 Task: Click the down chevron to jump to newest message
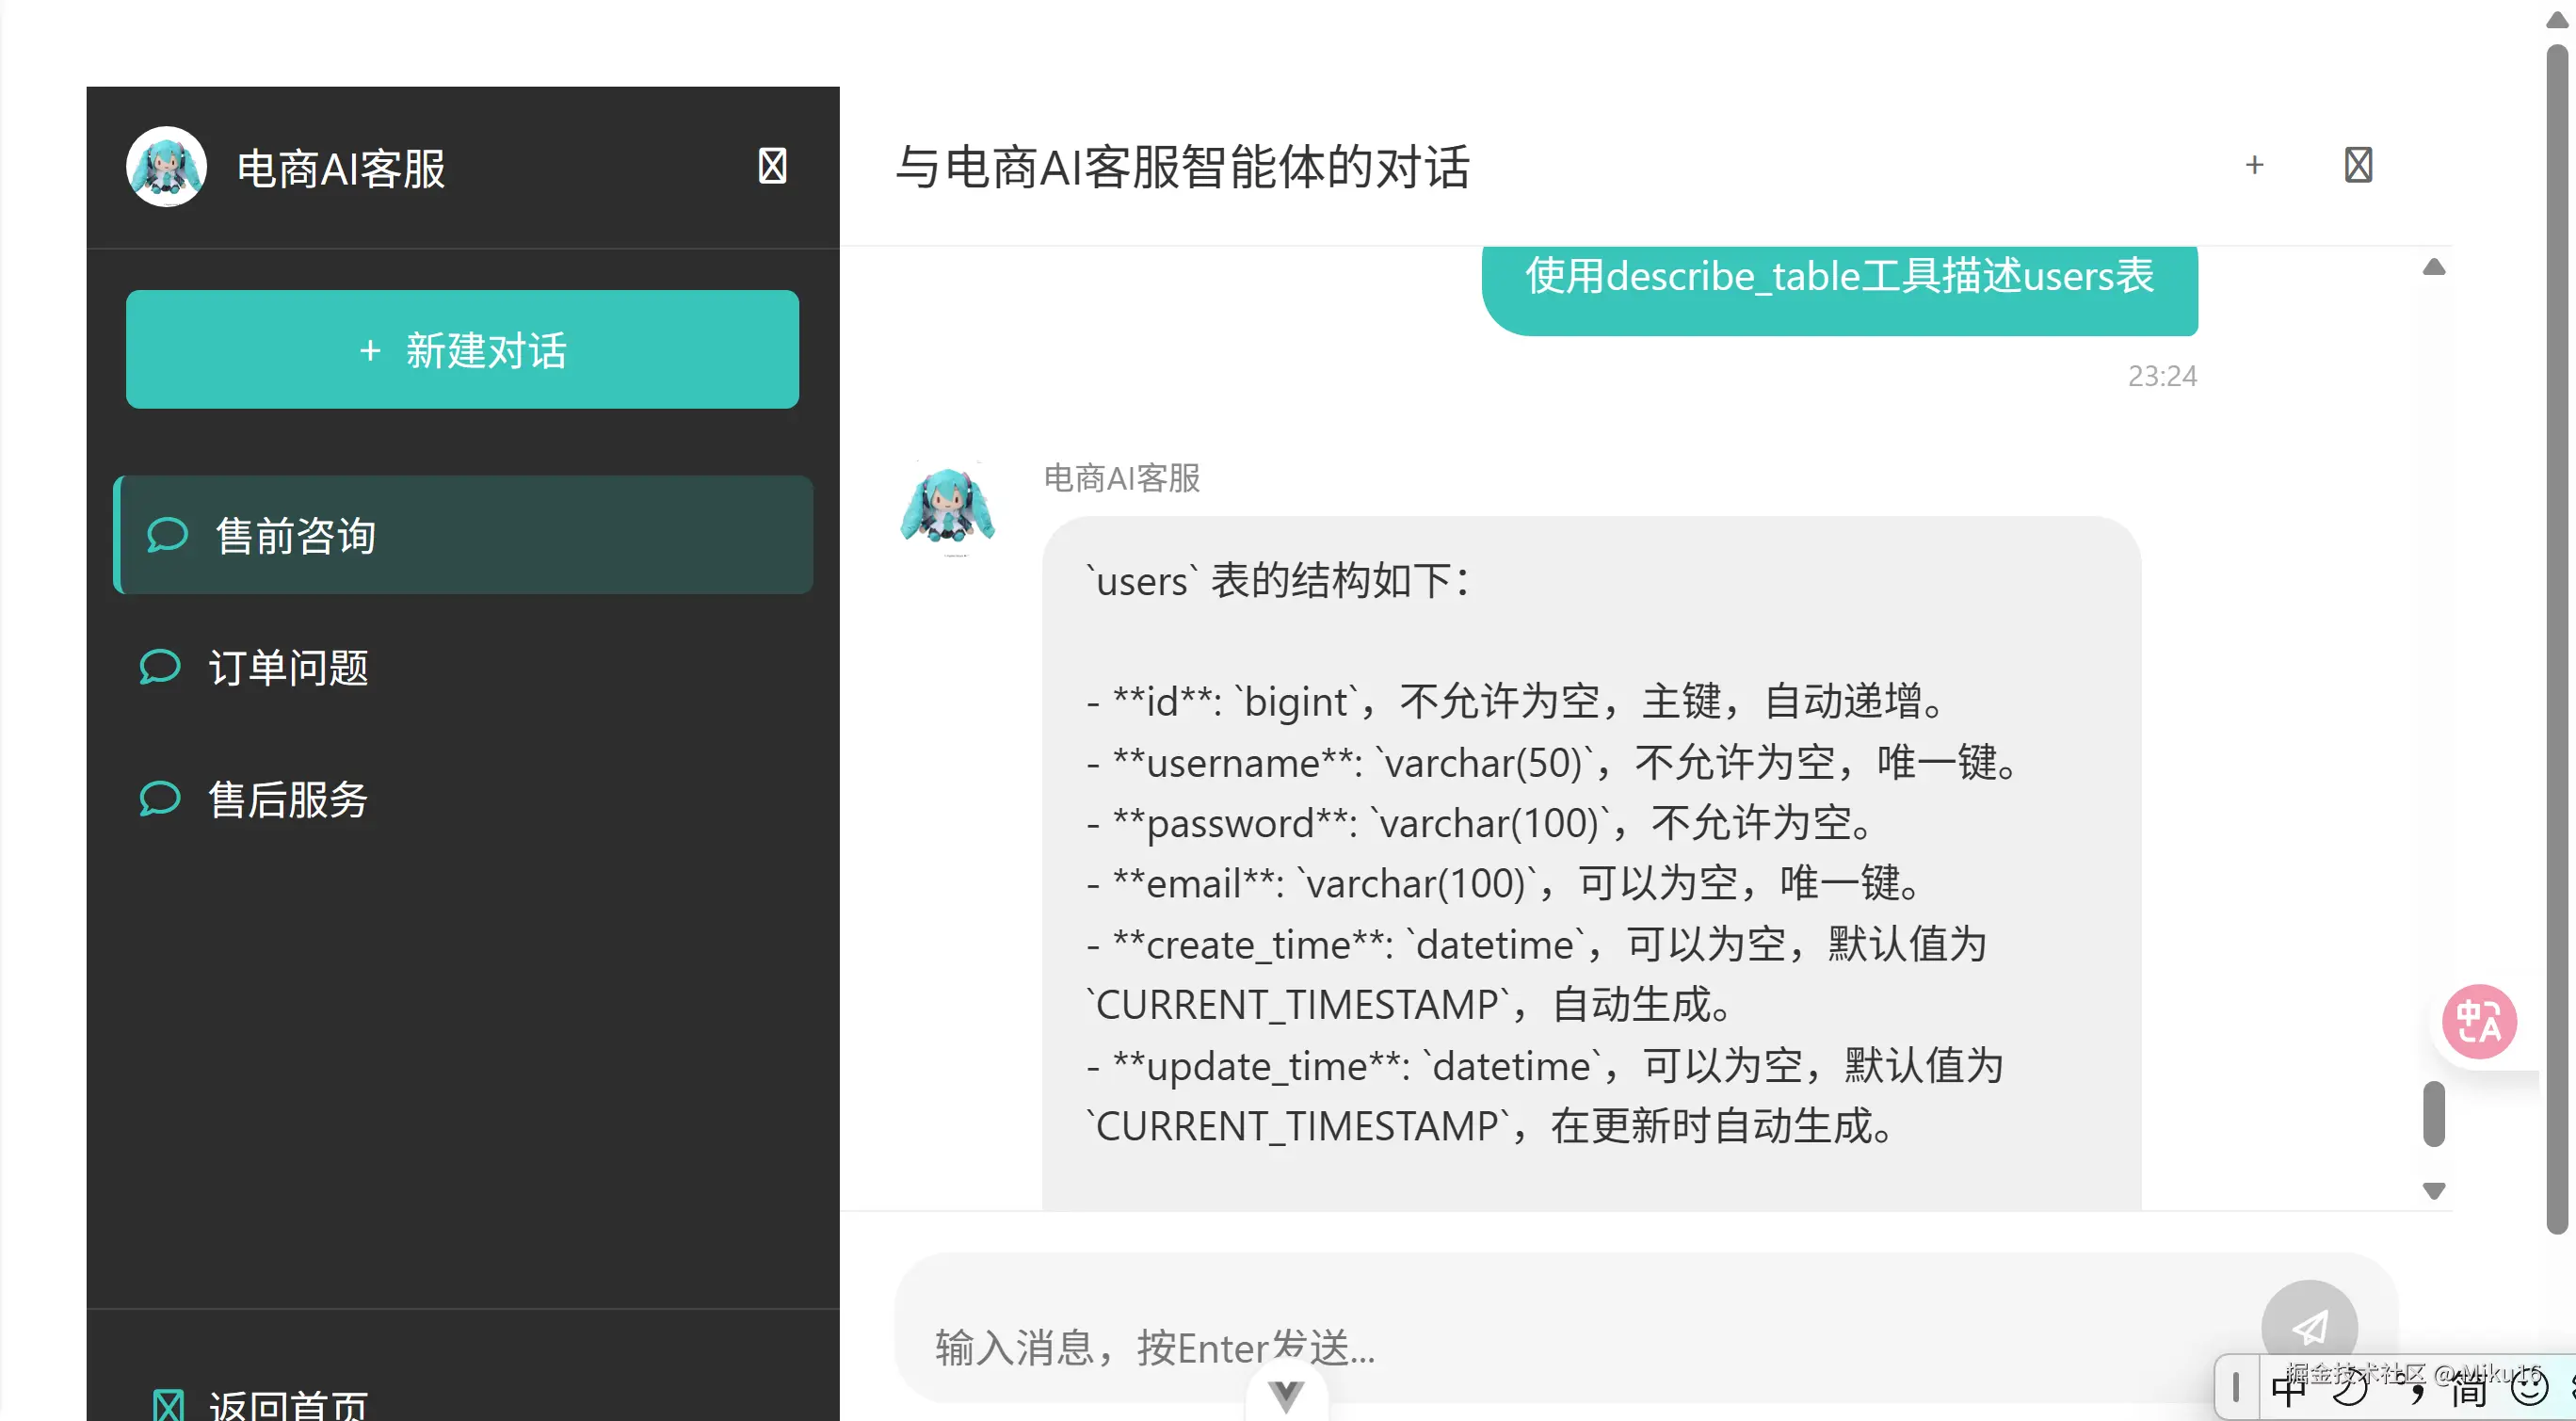[x=1285, y=1395]
